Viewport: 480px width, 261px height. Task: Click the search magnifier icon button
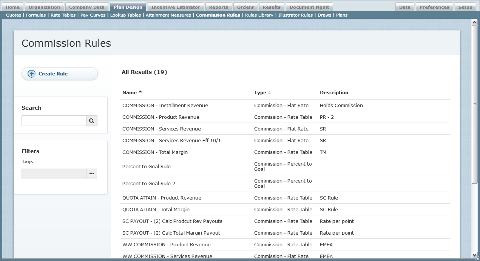91,121
